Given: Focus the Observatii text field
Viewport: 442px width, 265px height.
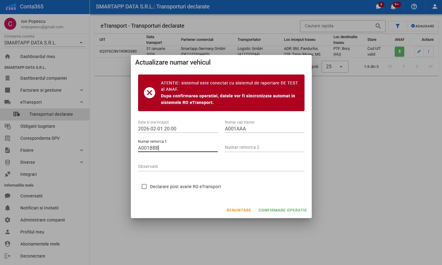Looking at the screenshot, I should 221,167.
